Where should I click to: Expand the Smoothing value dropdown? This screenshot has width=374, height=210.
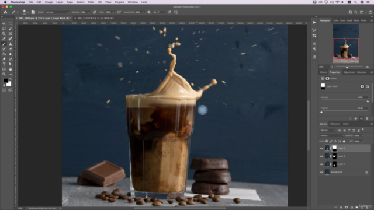tap(144, 12)
